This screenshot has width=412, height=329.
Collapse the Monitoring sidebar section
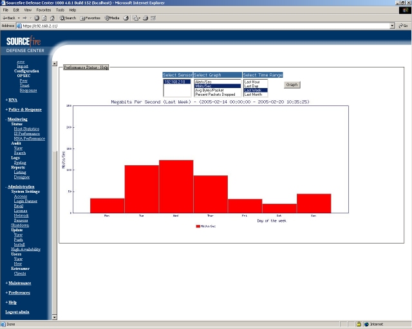(x=16, y=120)
